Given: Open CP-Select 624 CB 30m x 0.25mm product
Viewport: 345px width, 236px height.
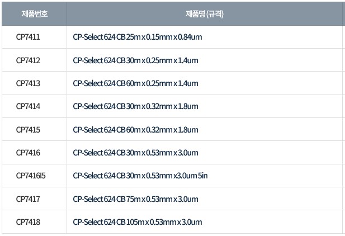Looking at the screenshot, I should coord(135,60).
